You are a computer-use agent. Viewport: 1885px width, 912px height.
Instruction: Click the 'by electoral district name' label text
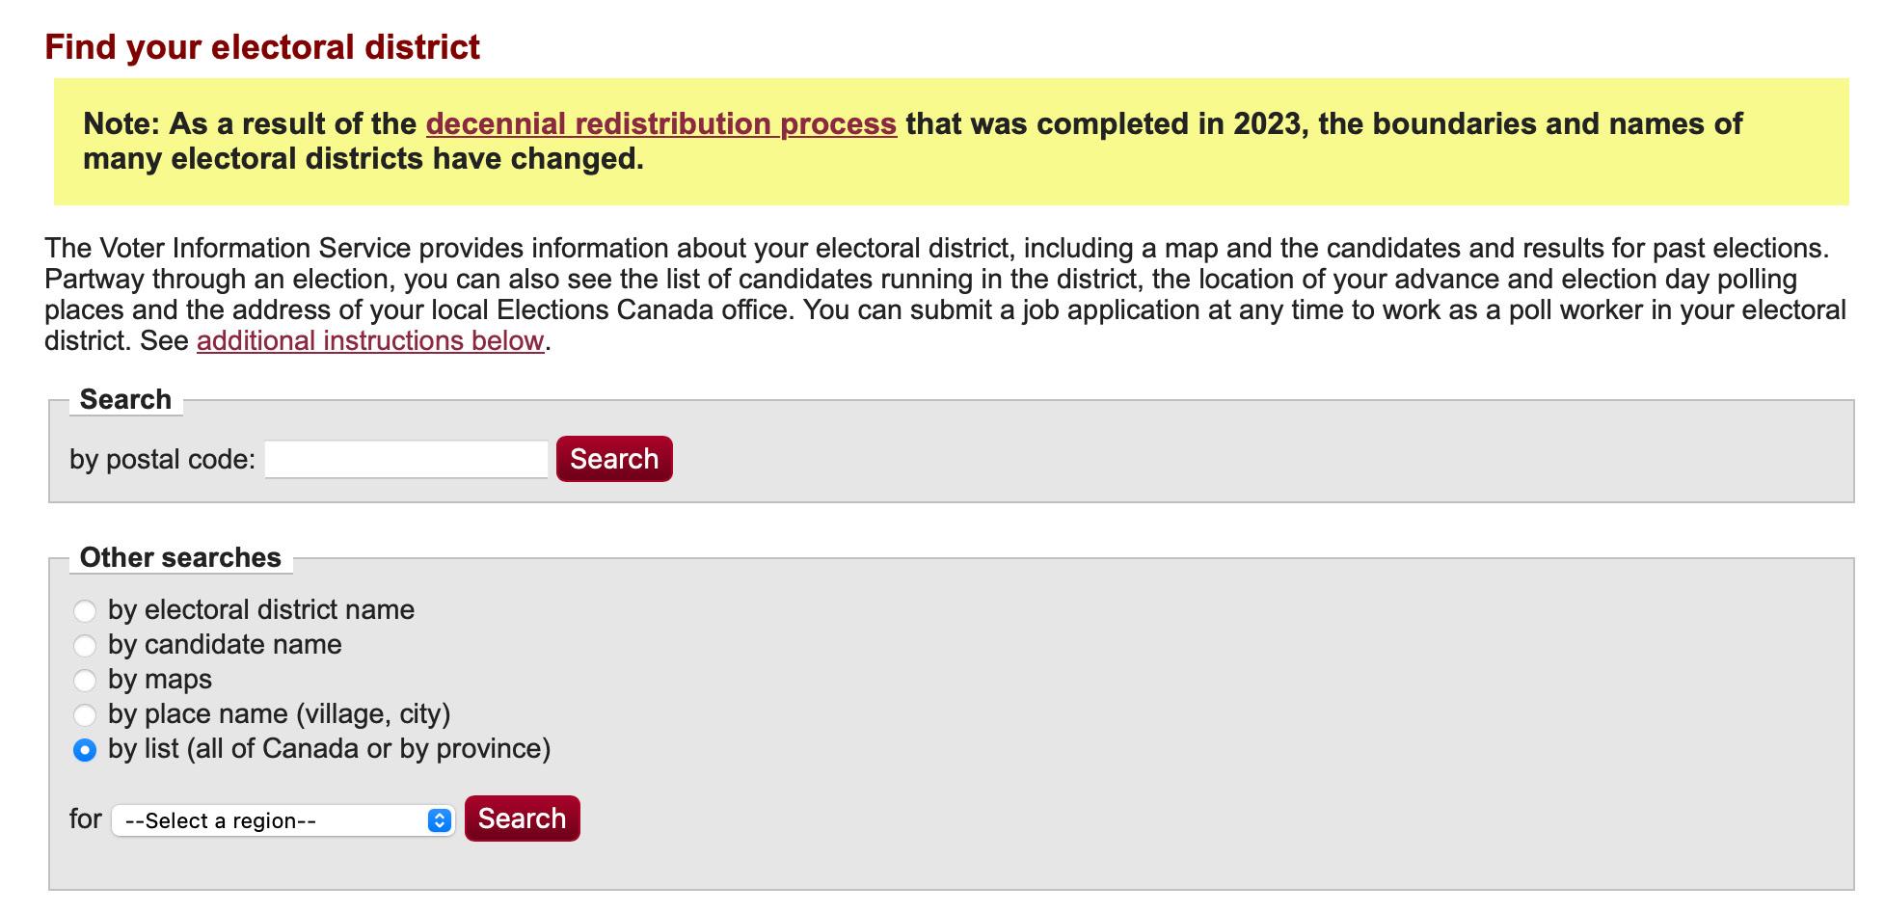coord(261,610)
